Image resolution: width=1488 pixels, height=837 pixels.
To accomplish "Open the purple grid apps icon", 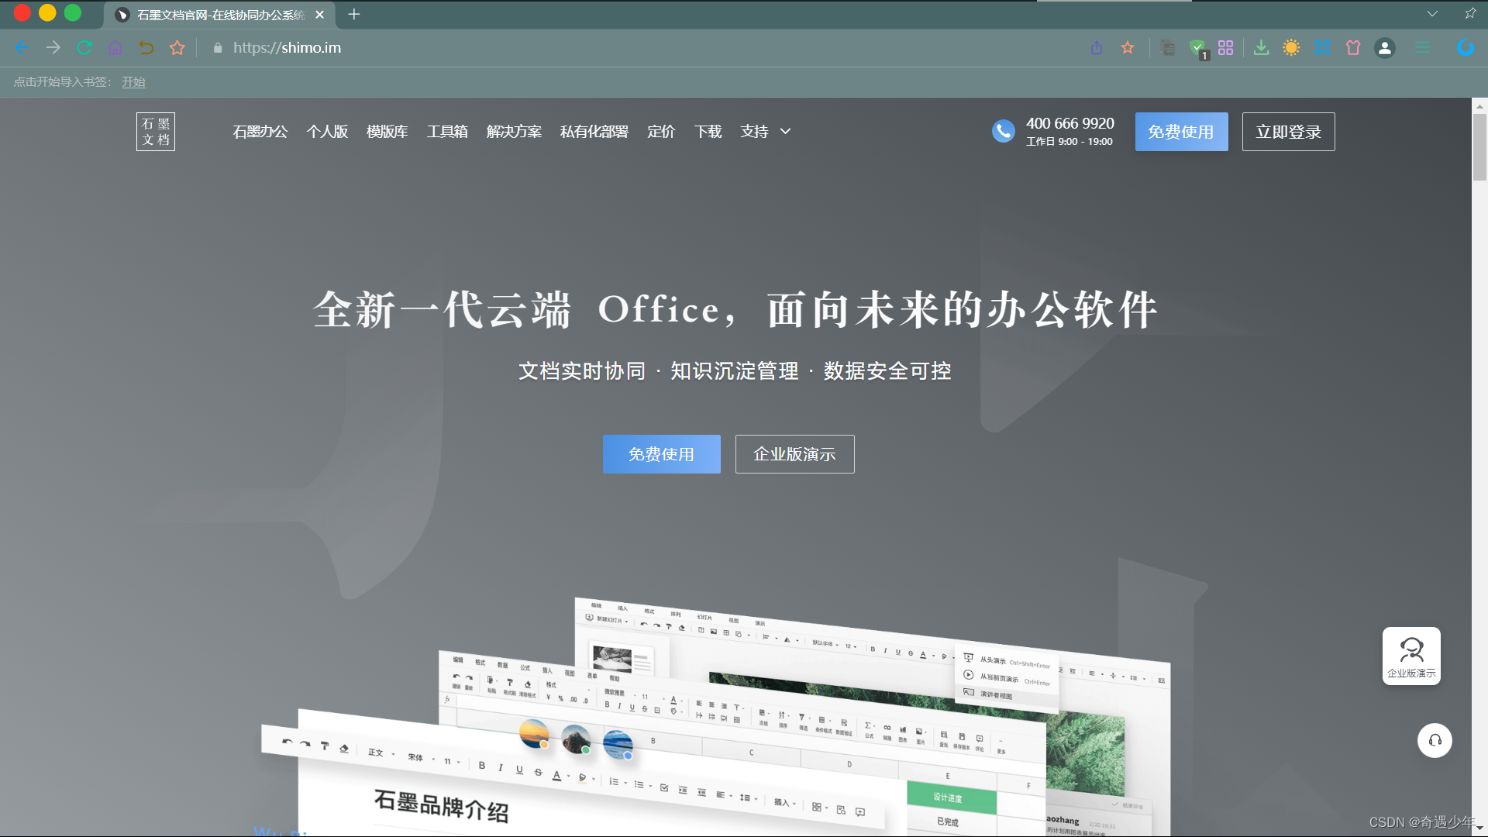I will coord(1226,48).
